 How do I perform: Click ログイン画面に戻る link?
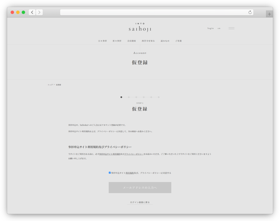(140, 202)
